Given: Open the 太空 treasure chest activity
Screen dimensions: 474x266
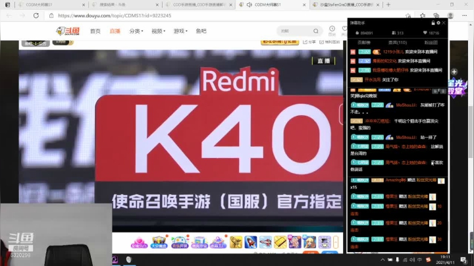Looking at the screenshot, I should tap(159, 242).
